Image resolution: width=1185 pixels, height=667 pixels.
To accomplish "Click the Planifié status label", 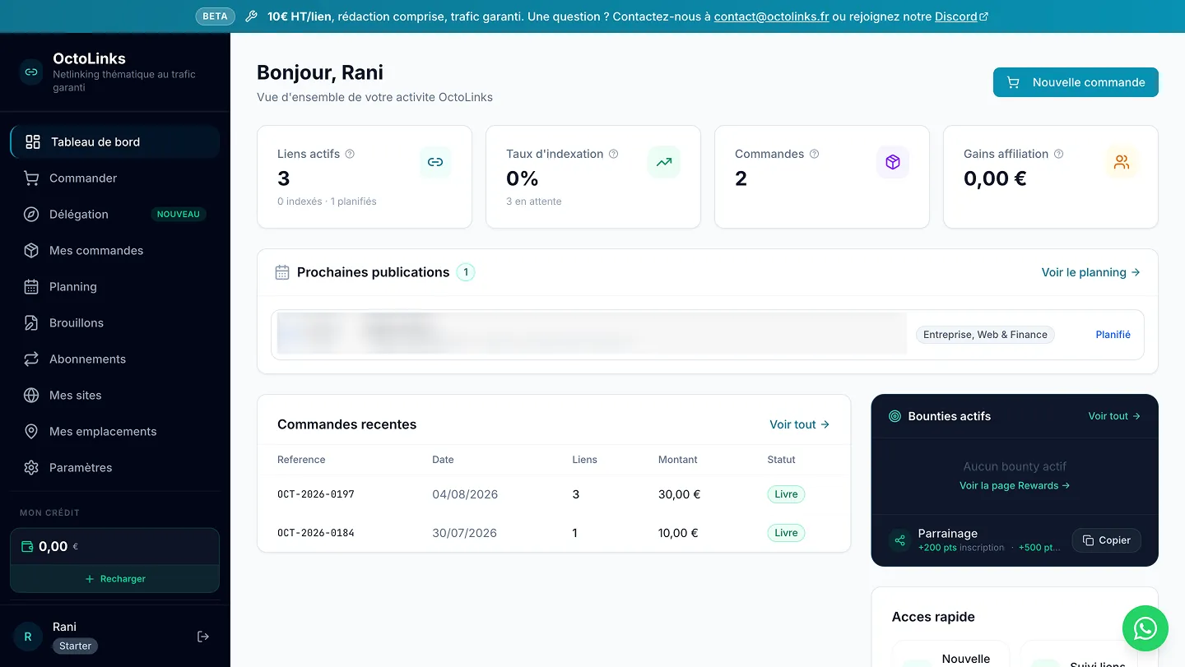I will coord(1113,335).
